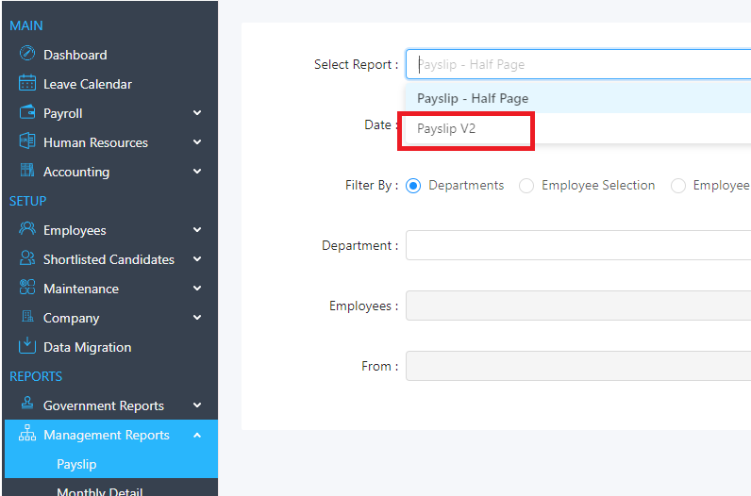Image resolution: width=751 pixels, height=496 pixels.
Task: Click the Government Reports stamp icon
Action: [x=27, y=404]
